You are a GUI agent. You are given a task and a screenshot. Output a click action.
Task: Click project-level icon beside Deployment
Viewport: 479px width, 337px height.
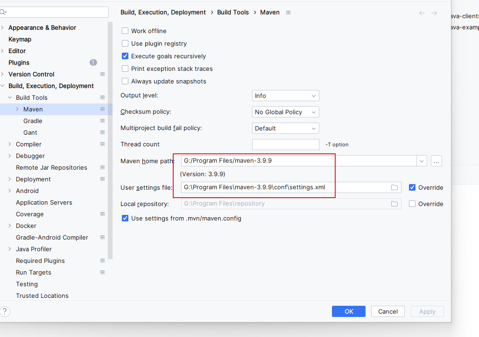[x=103, y=179]
